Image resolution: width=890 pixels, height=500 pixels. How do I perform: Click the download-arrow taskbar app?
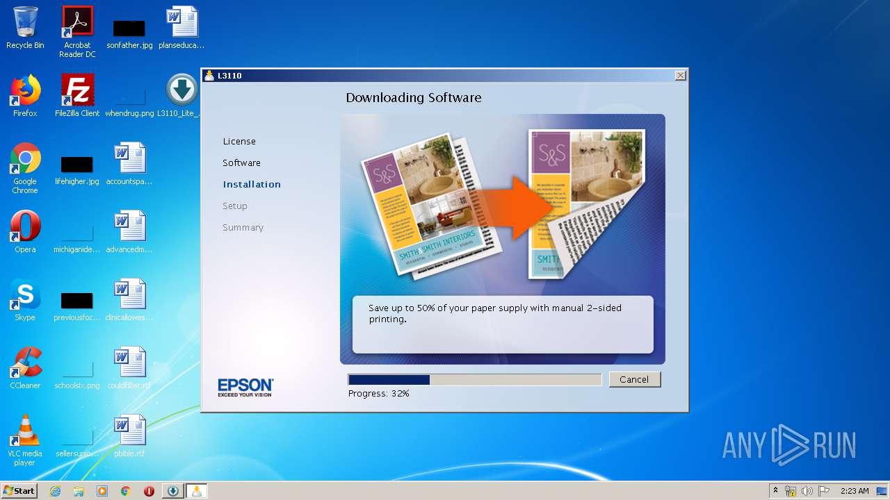click(x=173, y=491)
